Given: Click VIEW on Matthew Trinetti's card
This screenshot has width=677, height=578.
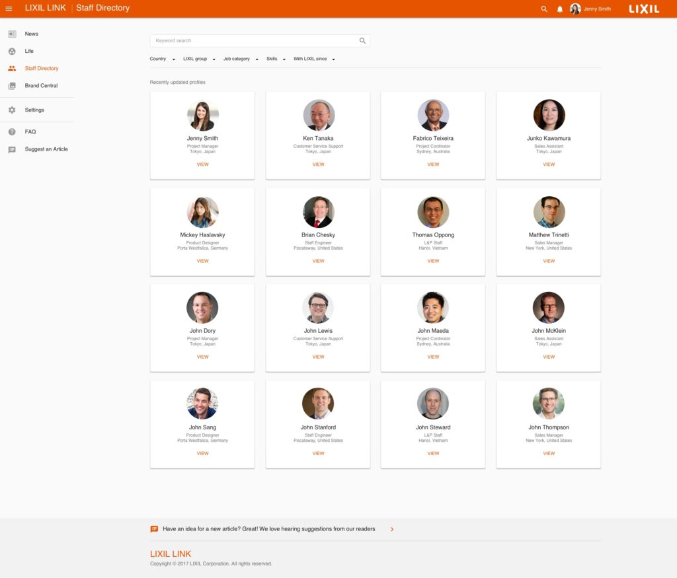Looking at the screenshot, I should tap(549, 261).
